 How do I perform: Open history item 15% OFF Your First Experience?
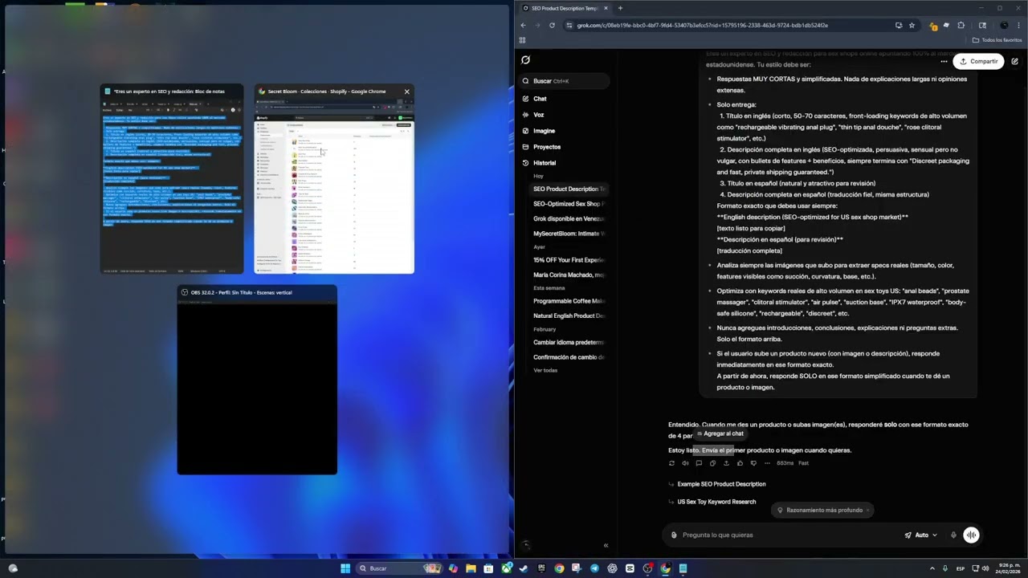point(569,260)
